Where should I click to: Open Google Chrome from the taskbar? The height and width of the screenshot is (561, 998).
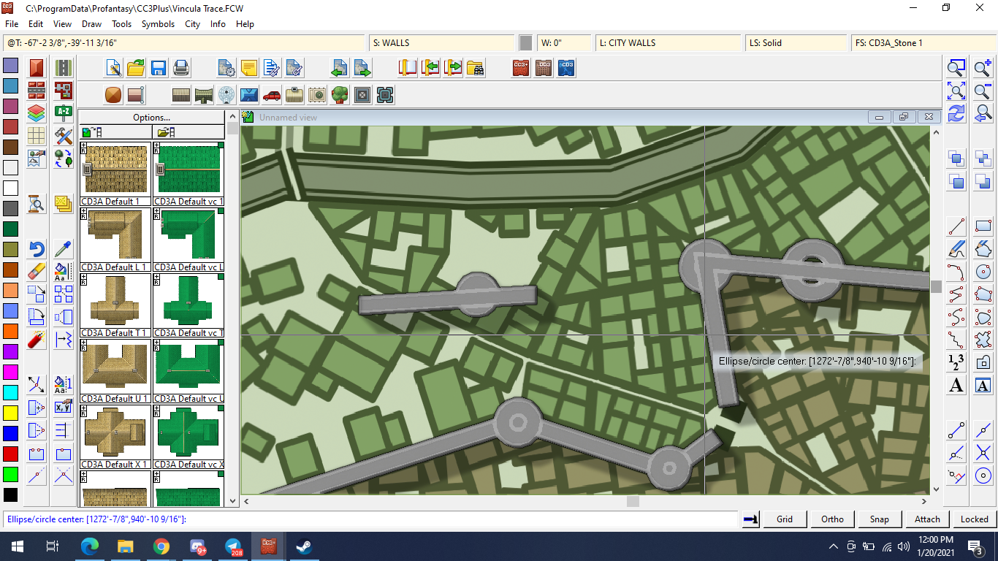pos(161,546)
